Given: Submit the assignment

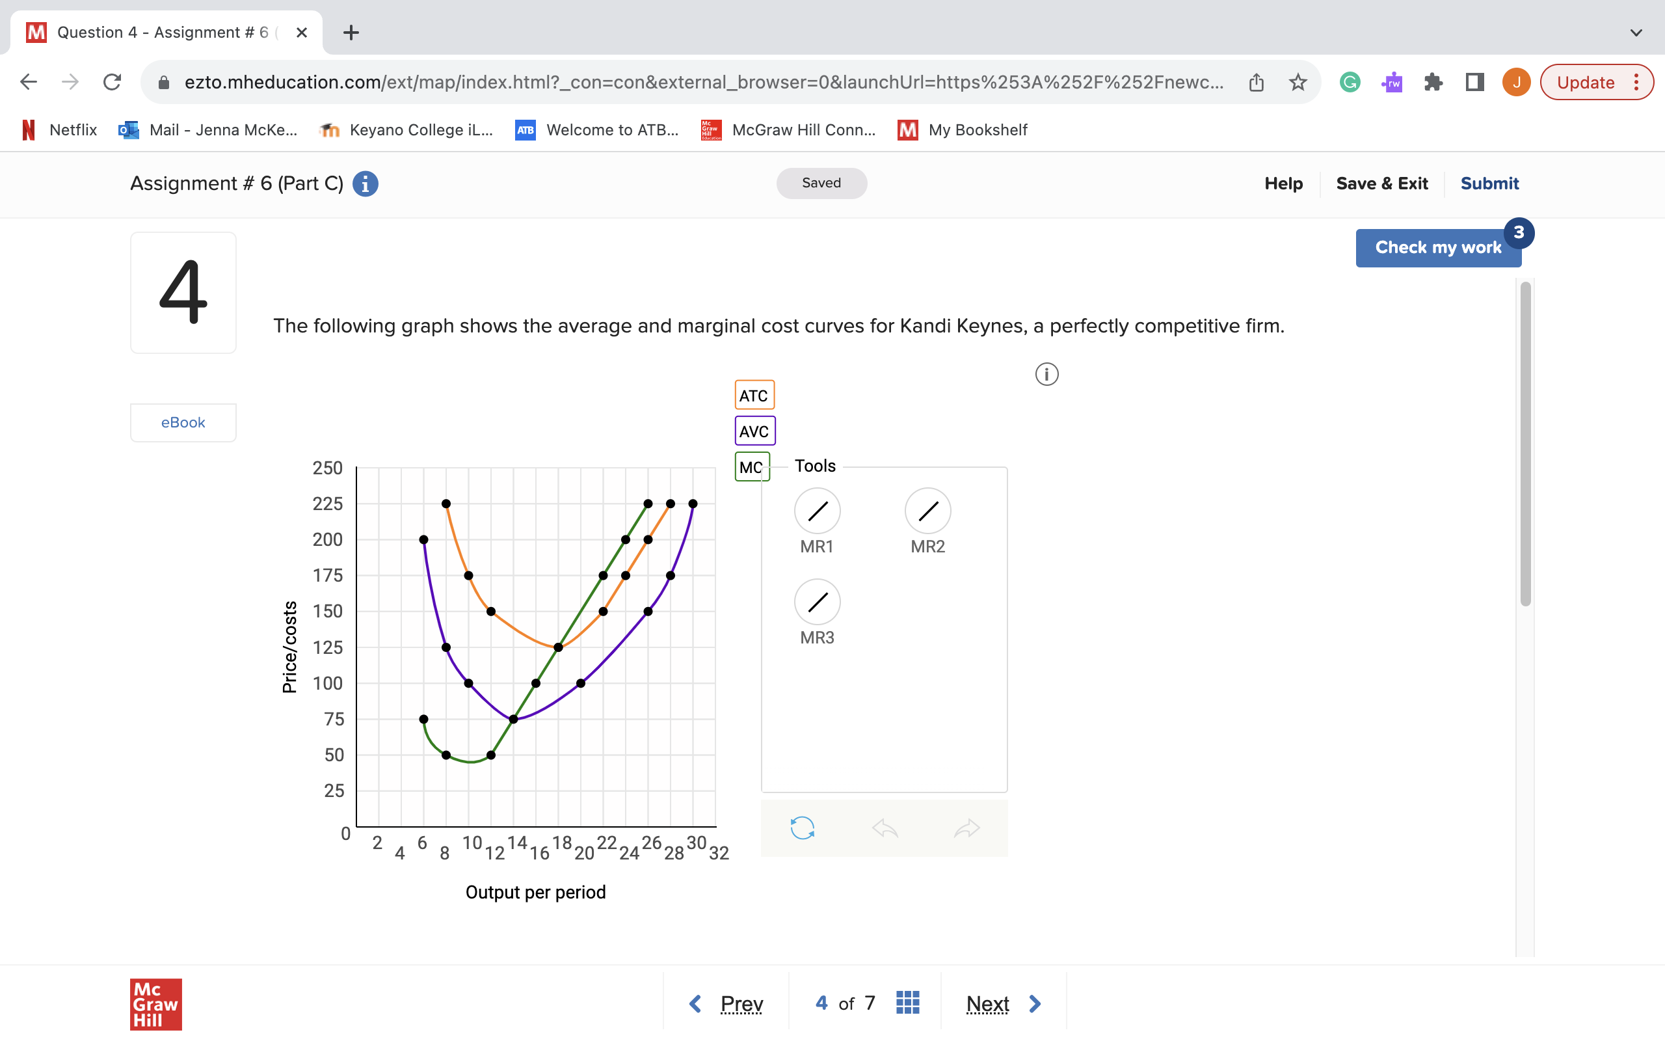Looking at the screenshot, I should tap(1489, 183).
